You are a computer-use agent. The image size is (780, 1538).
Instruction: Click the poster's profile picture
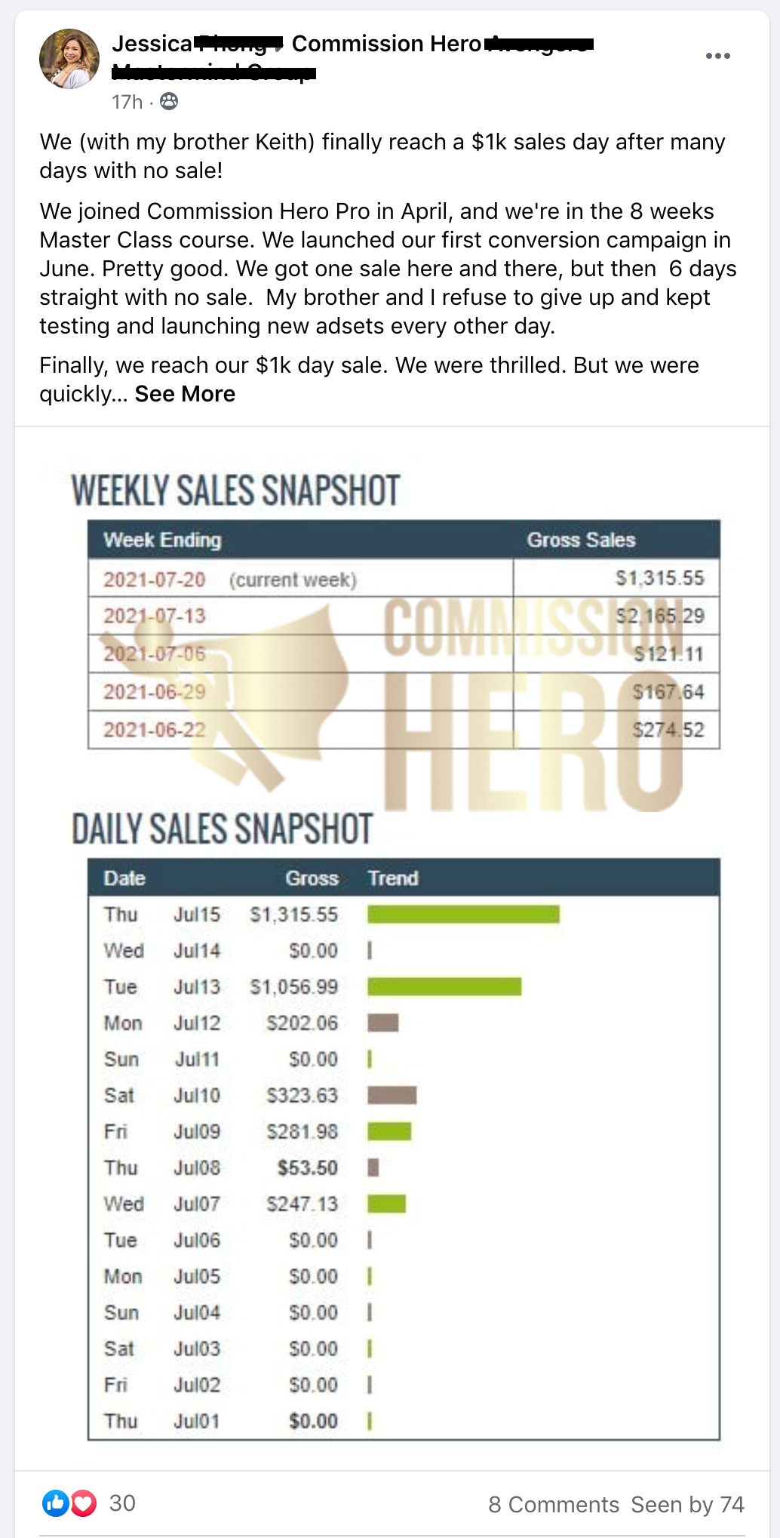[69, 59]
